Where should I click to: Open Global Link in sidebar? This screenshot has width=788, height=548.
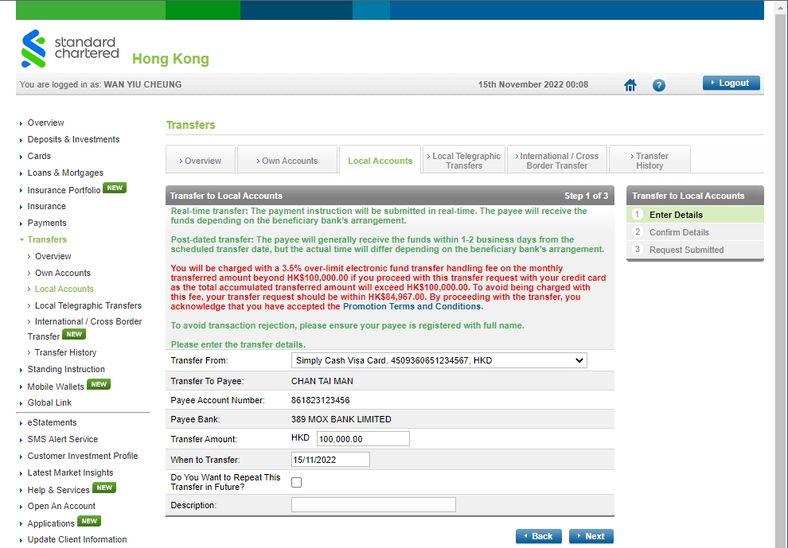[49, 402]
